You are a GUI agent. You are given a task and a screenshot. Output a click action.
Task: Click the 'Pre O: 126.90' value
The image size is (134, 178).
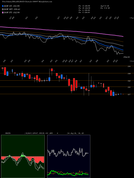coord(84,6)
